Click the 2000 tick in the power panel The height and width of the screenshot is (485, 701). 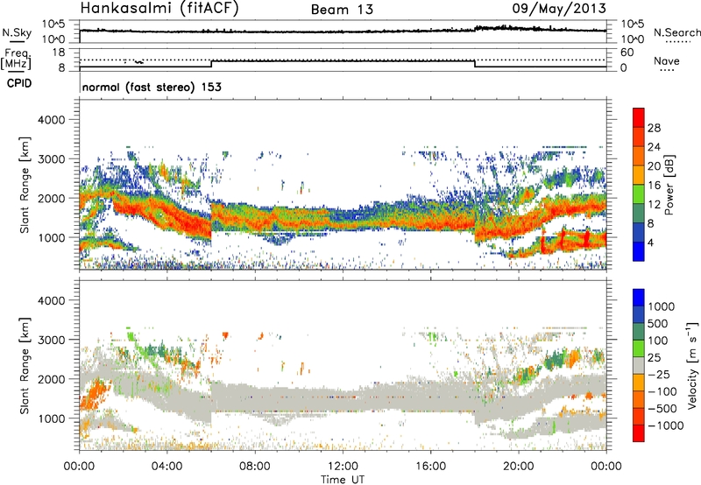click(x=52, y=198)
